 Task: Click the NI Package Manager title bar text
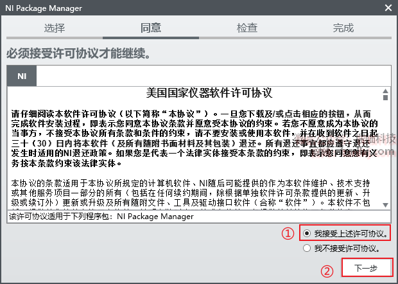tap(44, 8)
